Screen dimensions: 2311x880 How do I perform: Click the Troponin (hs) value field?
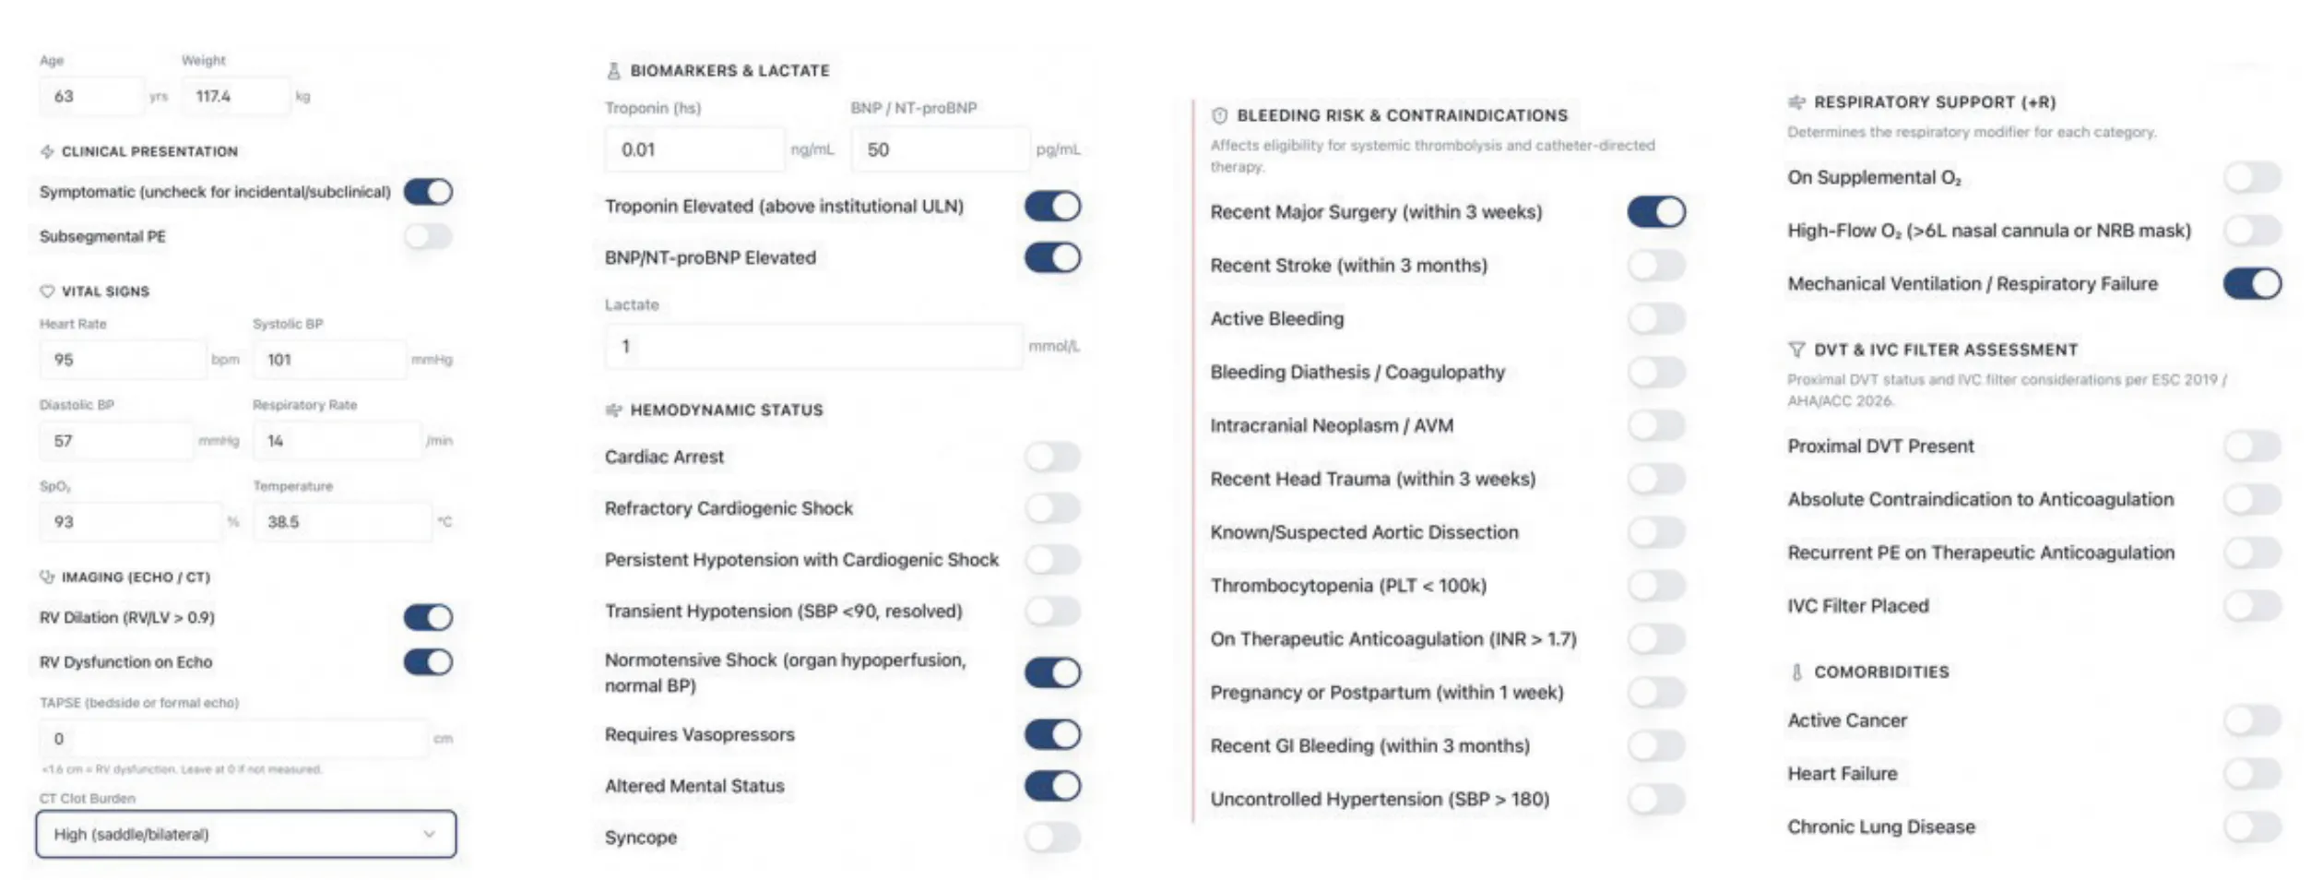tap(694, 149)
